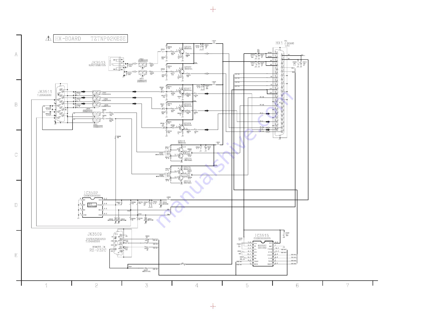Click the "JK3513" label

pos(98,63)
